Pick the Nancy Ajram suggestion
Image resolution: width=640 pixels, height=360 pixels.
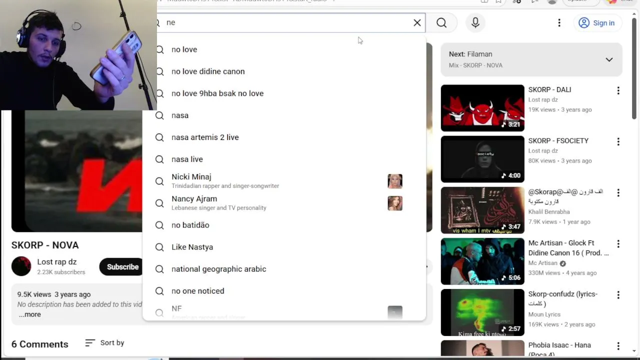click(284, 203)
